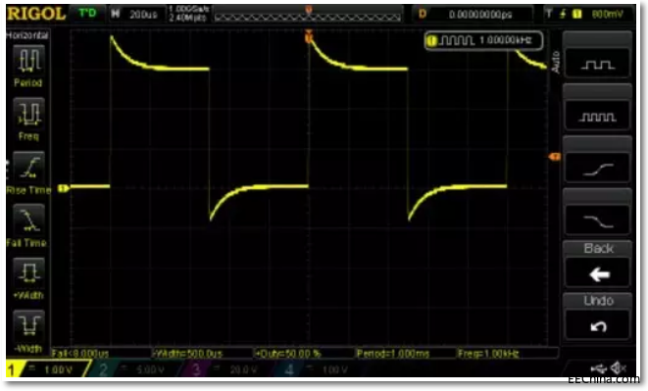This screenshot has width=648, height=391.
Task: Open the 800mV trigger level setting
Action: [x=607, y=14]
